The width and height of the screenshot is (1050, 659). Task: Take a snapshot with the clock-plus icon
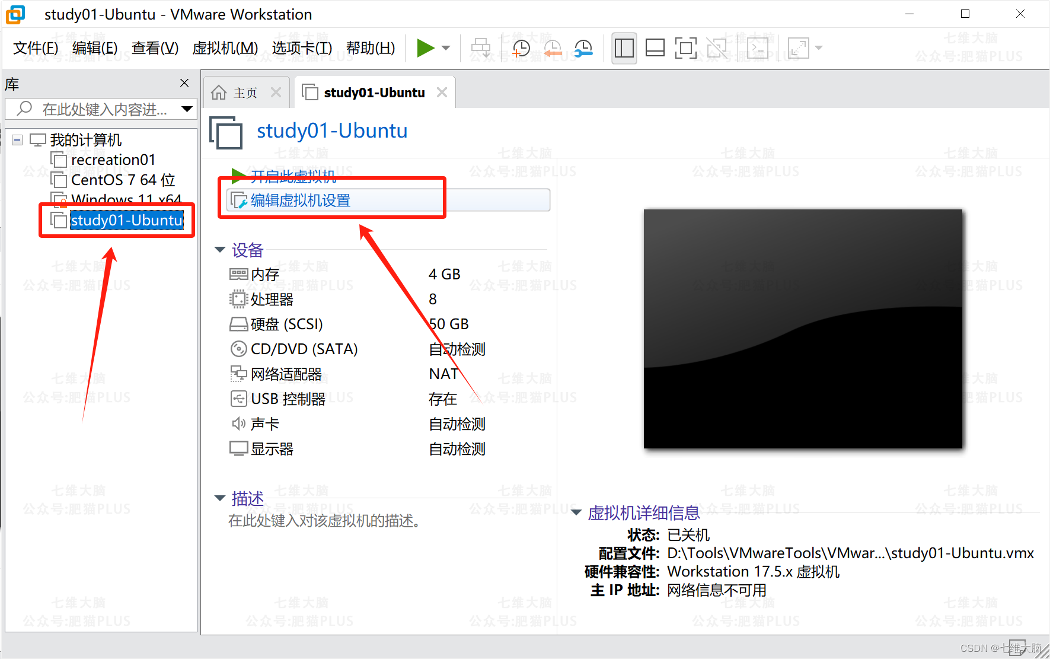[x=521, y=48]
